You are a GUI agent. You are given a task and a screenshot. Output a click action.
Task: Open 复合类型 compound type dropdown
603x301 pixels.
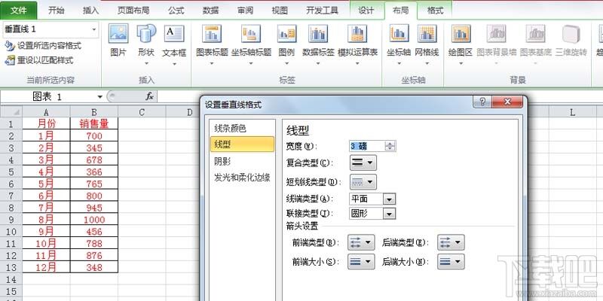pyautogui.click(x=363, y=163)
